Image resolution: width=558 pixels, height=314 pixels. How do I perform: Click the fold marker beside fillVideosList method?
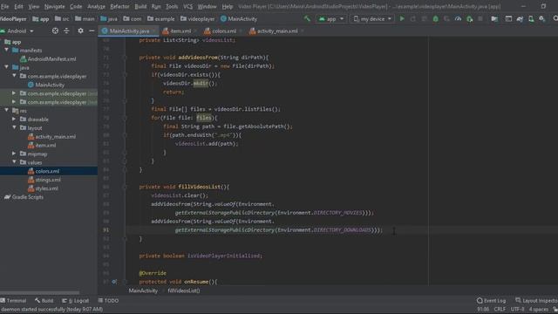coord(125,187)
